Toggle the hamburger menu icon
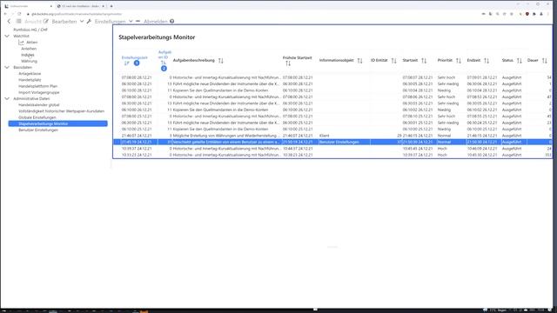The image size is (557, 313). tap(18, 21)
